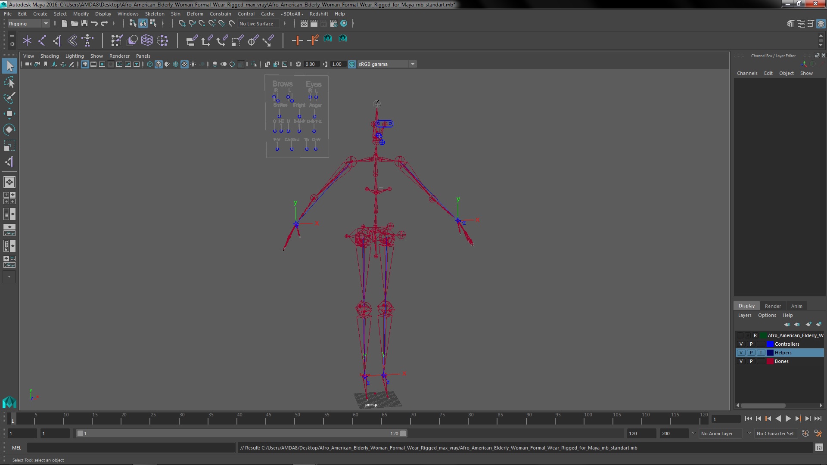Click Controllers layer blue color swatch
Image resolution: width=827 pixels, height=465 pixels.
(x=770, y=344)
